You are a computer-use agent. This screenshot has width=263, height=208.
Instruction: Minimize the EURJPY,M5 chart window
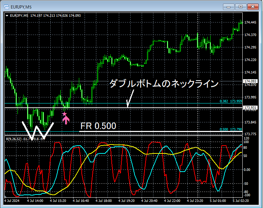coord(228,7)
